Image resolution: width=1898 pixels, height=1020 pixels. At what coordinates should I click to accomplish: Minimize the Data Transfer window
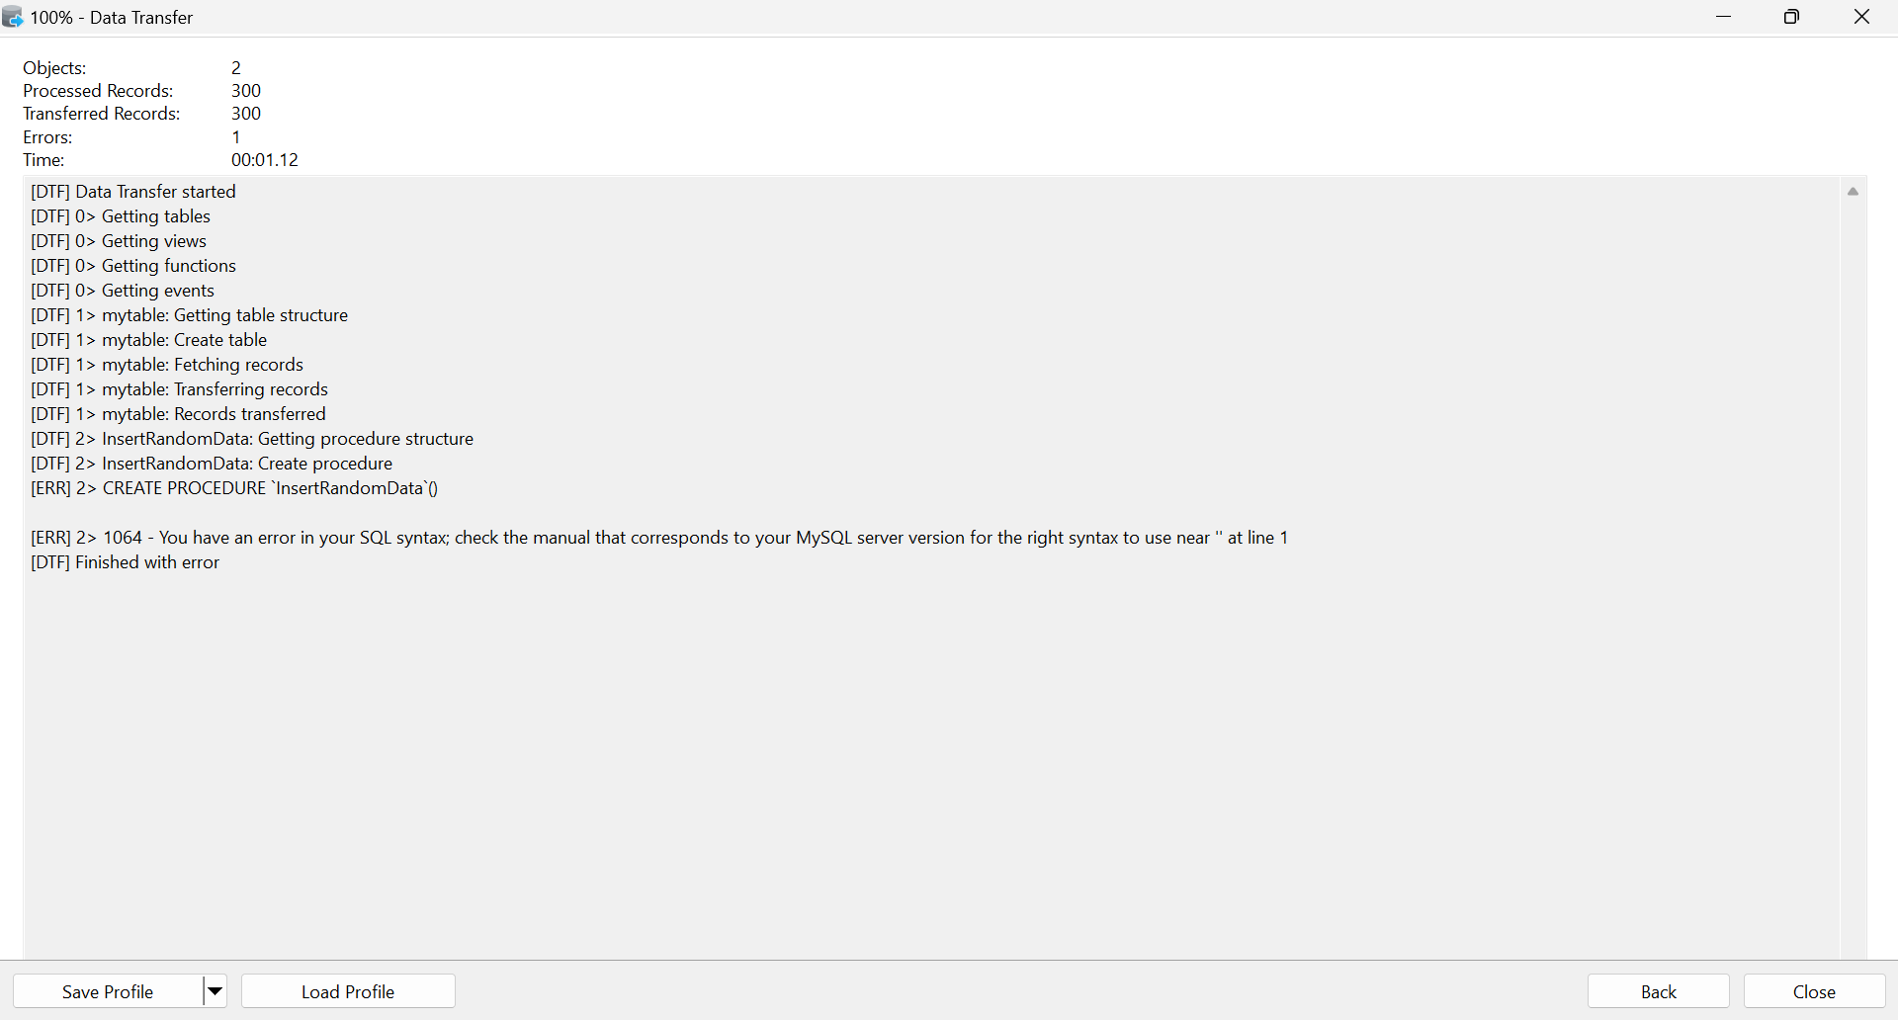click(x=1724, y=17)
